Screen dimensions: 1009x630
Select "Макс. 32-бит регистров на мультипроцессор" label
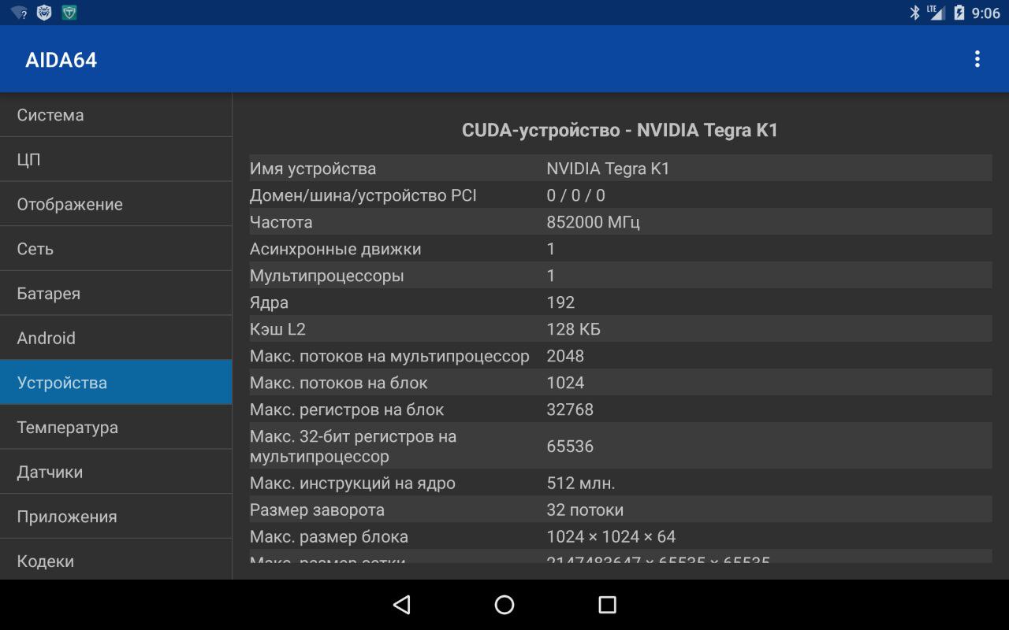[353, 447]
